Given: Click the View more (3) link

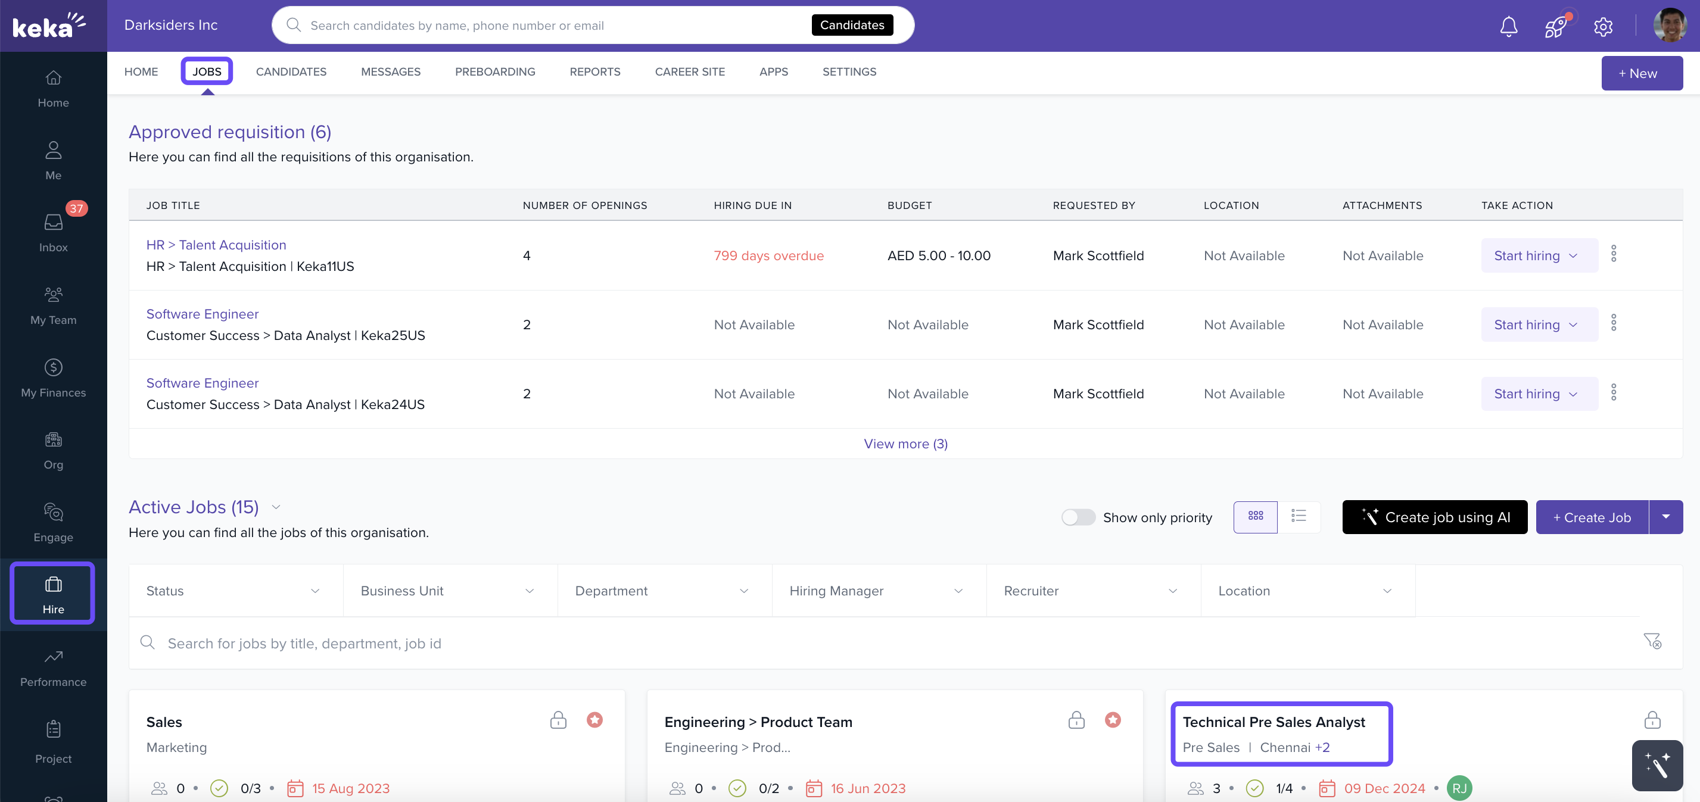Looking at the screenshot, I should (x=905, y=444).
